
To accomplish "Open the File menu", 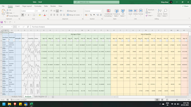I will (x=3, y=6).
